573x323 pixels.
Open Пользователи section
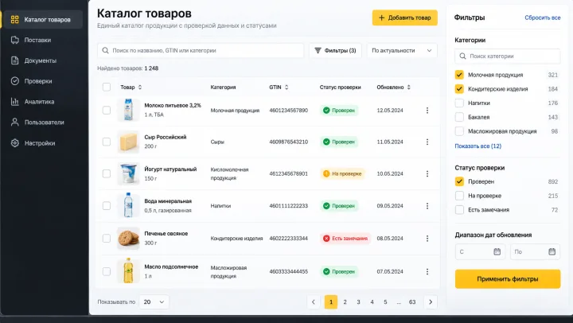(37, 123)
